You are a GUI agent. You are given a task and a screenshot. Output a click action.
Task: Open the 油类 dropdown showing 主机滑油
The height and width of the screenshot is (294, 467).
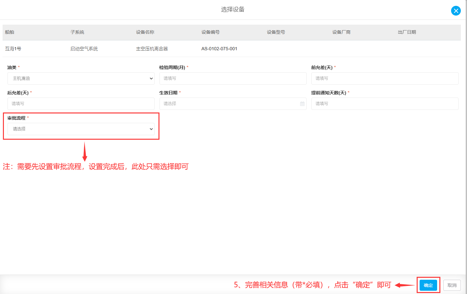[x=81, y=78]
